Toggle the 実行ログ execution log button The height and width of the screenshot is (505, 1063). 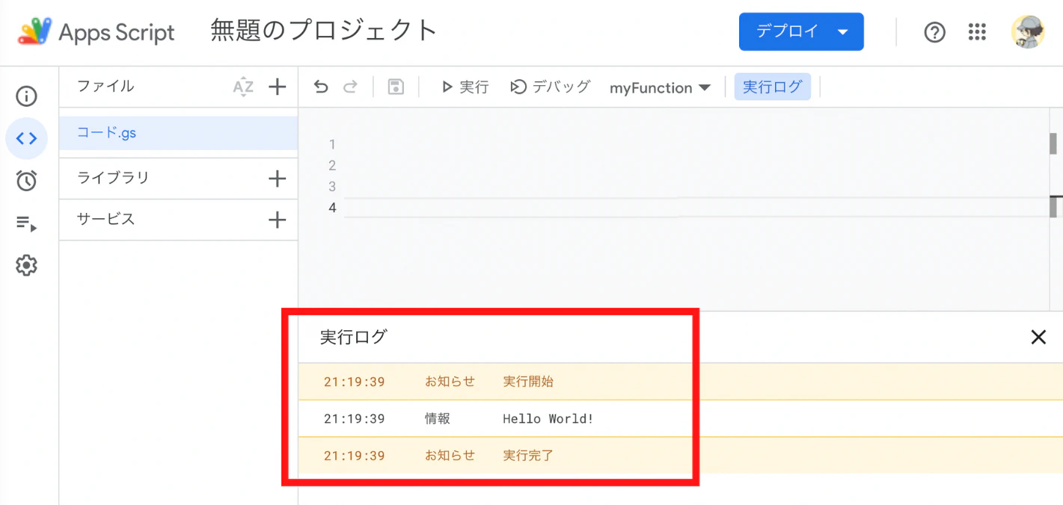coord(773,87)
